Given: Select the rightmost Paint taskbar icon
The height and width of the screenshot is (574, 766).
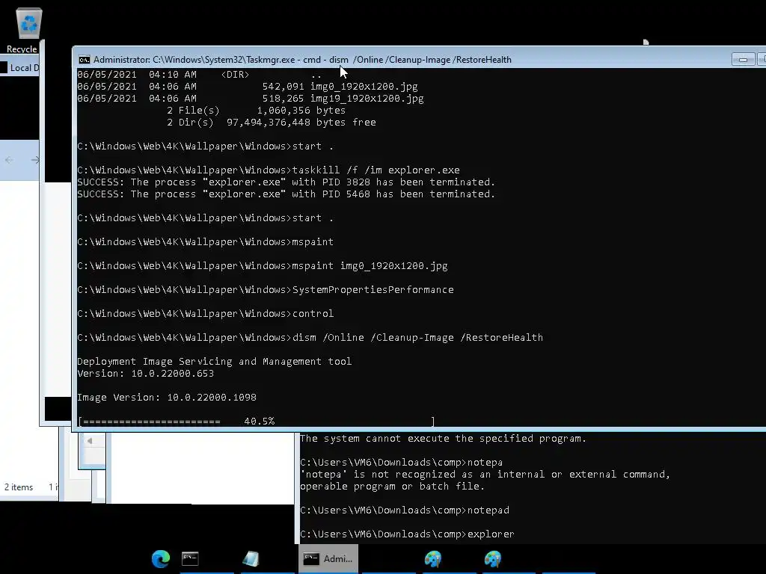Looking at the screenshot, I should (493, 558).
